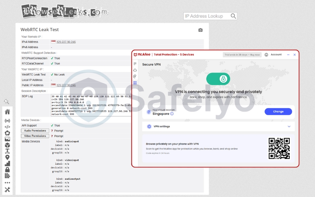Click the Local IP Address label

(x=32, y=80)
